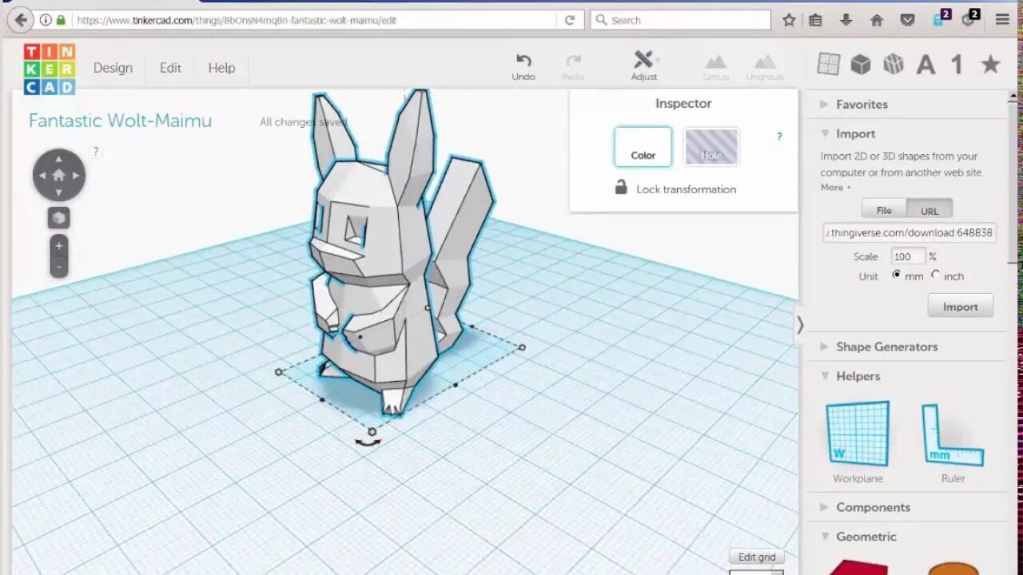The width and height of the screenshot is (1023, 575).
Task: Click the thingiverse URL input field
Action: click(x=910, y=232)
